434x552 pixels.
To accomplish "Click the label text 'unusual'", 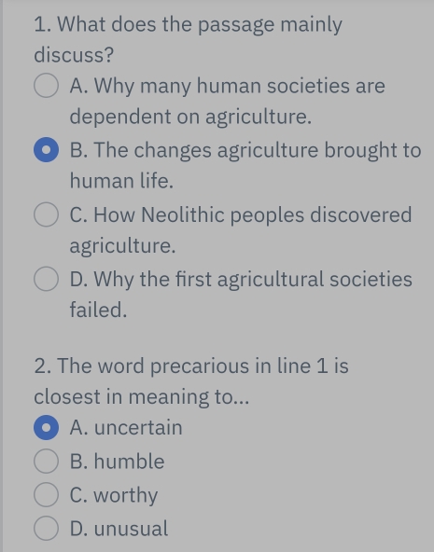I will [x=131, y=529].
